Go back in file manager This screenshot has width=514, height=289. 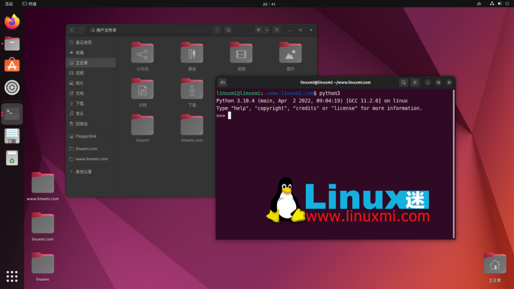(x=72, y=30)
